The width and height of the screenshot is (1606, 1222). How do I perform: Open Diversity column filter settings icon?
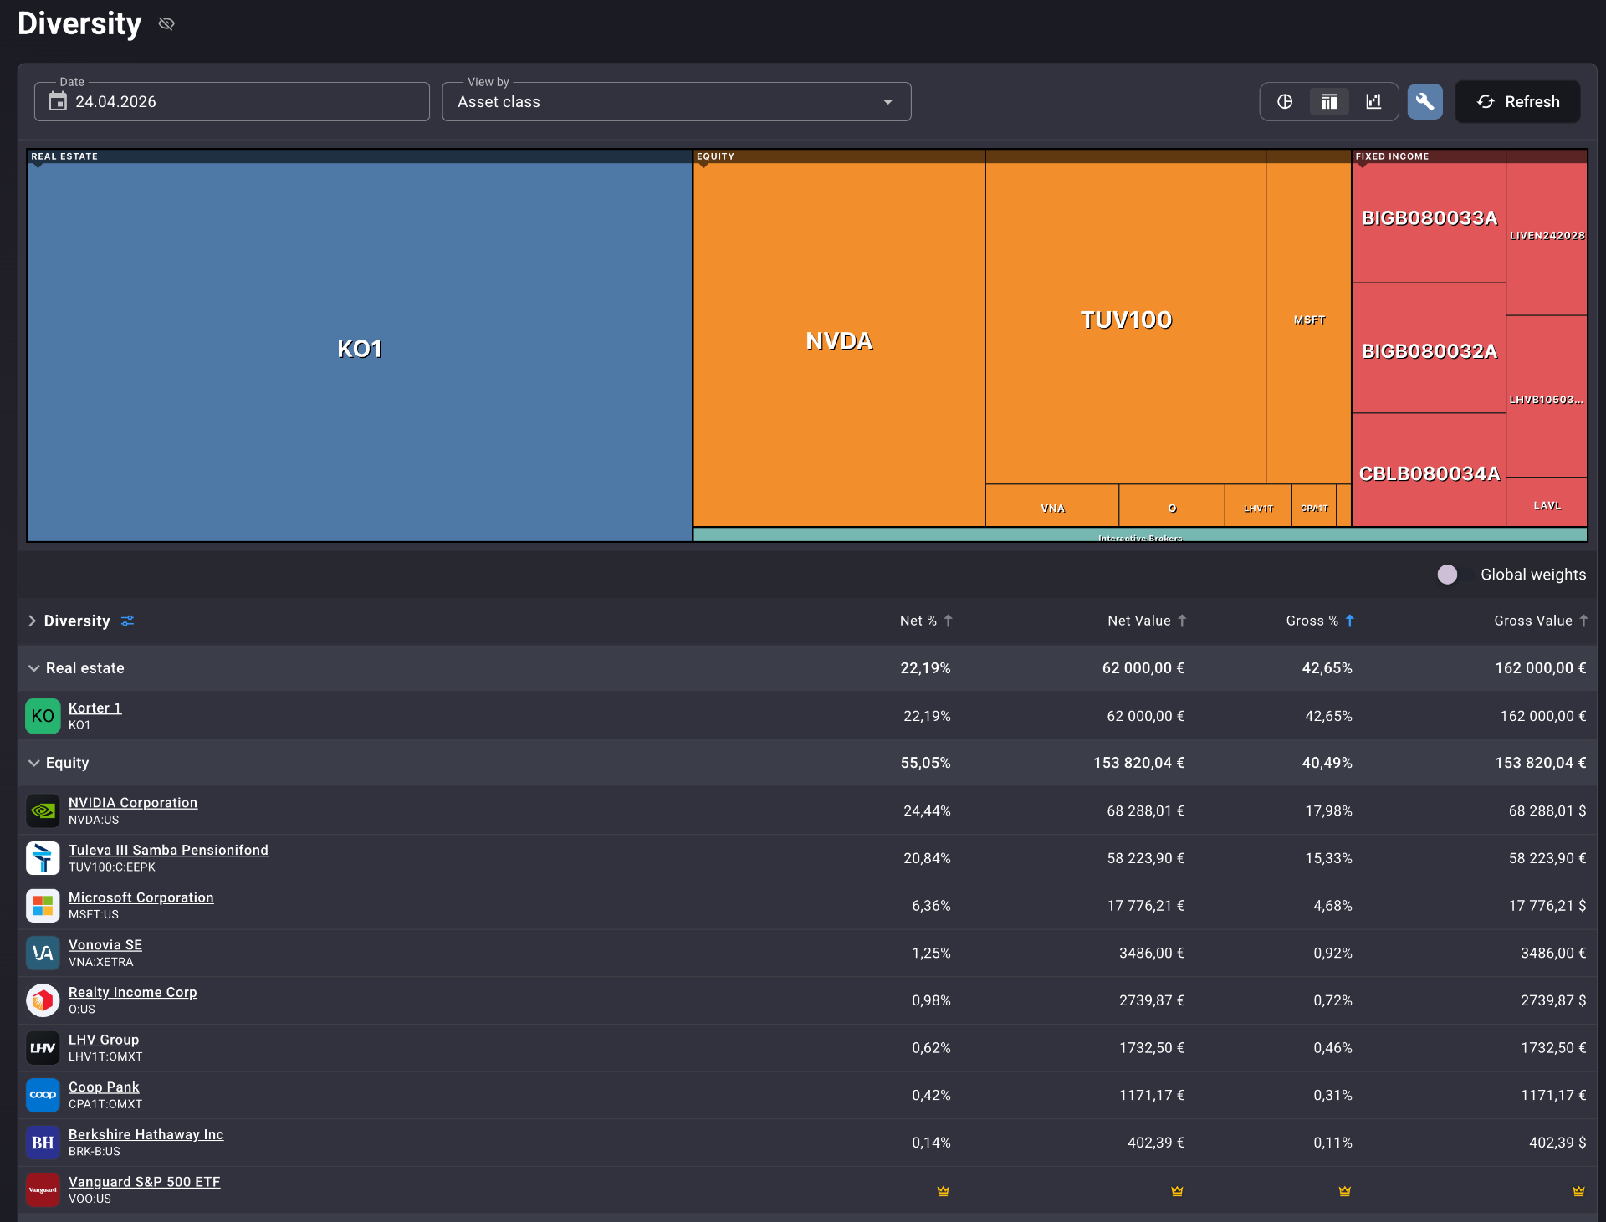click(x=127, y=621)
